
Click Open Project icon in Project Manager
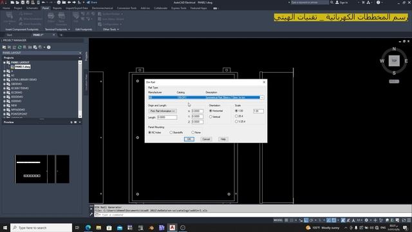click(4, 47)
